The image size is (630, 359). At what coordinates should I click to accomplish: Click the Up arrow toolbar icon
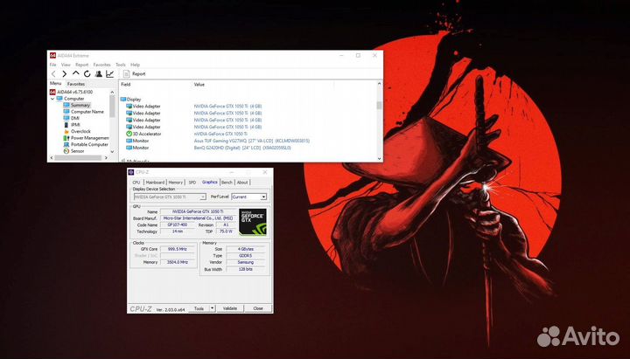[75, 74]
